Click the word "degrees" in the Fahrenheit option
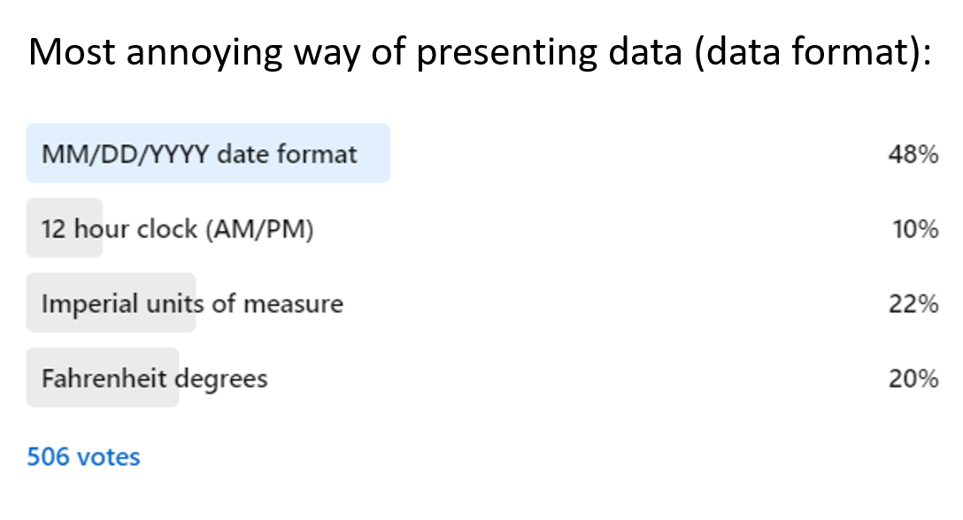This screenshot has width=963, height=520. click(221, 380)
